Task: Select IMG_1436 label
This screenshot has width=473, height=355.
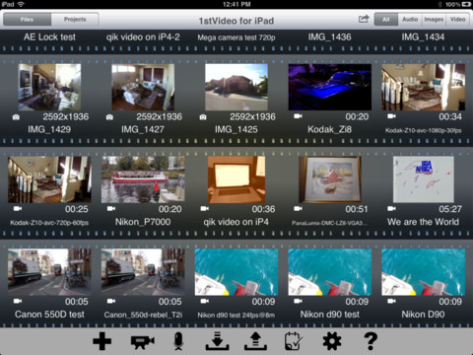Action: [x=330, y=37]
